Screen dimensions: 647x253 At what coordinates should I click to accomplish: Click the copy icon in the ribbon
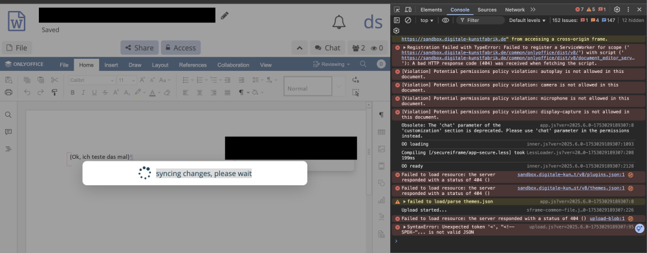point(27,80)
